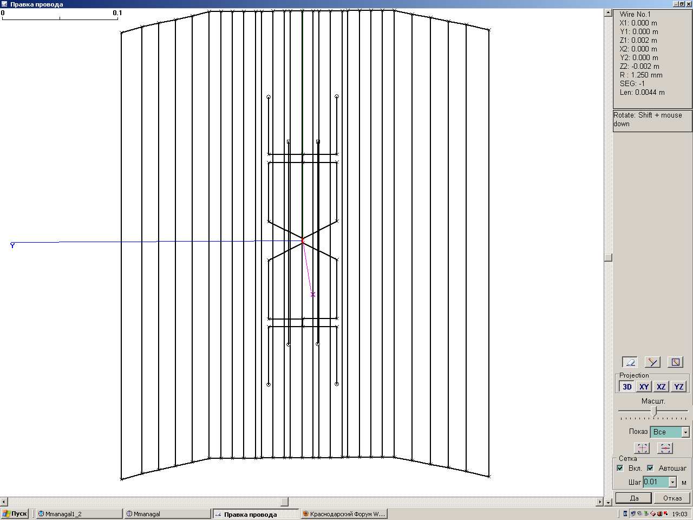Viewport: 693px width, 520px height.
Task: Select the wire loop/rectangle creation tool icon
Action: click(675, 362)
